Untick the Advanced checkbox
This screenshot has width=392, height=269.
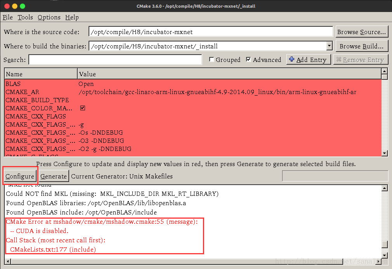click(248, 59)
